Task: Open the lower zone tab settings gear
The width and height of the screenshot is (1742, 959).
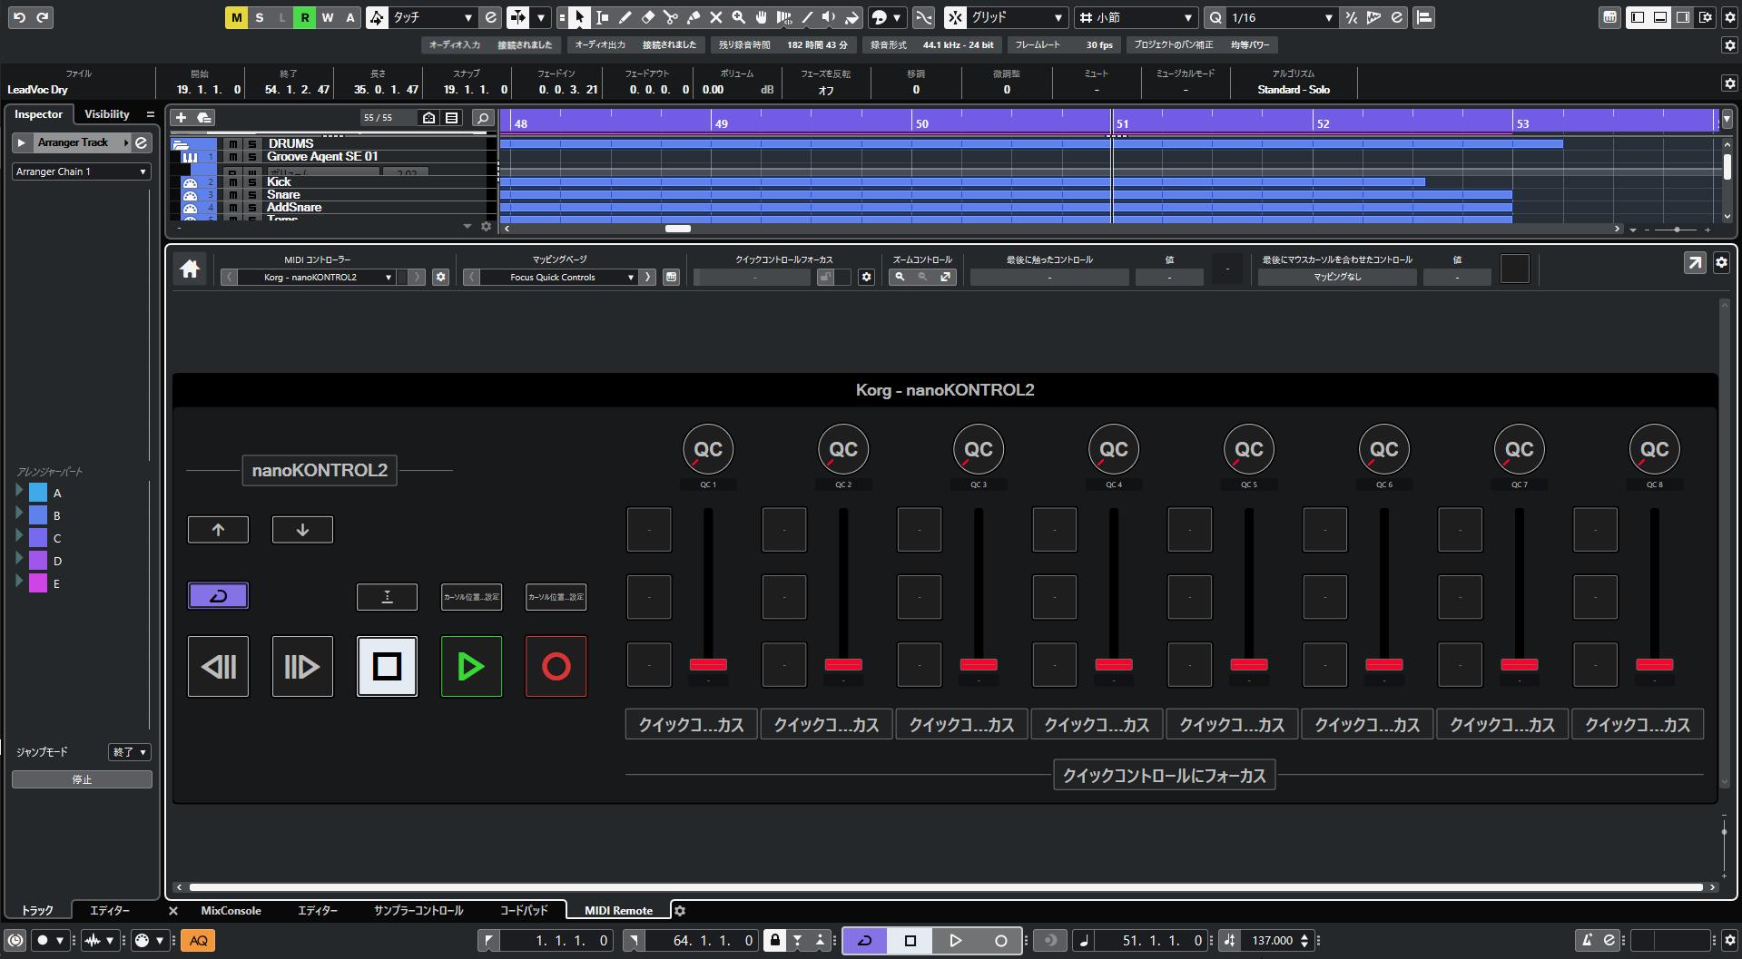Action: (x=680, y=910)
